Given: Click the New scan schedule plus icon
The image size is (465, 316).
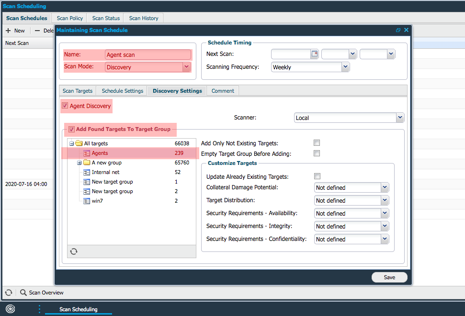Looking at the screenshot, I should tap(8, 30).
